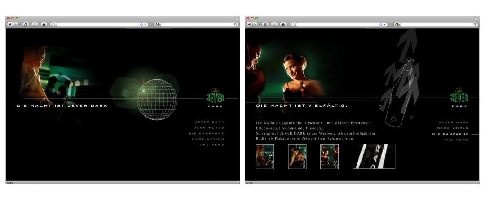The height and width of the screenshot is (210, 485).
Task: Open history dropdown beside right window's forward button
Action: click(259, 24)
